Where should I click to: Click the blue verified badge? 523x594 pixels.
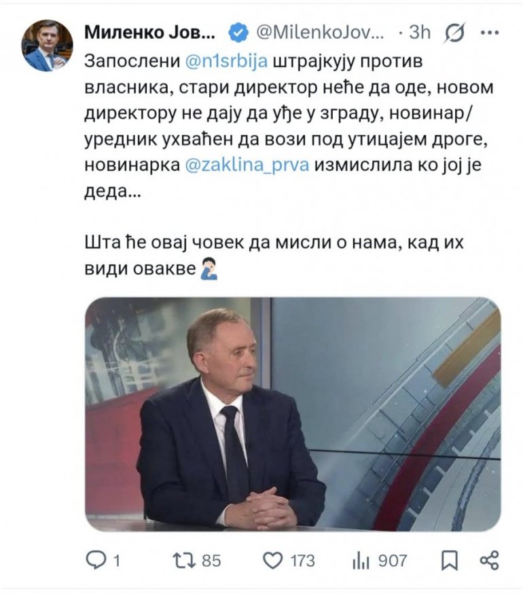coord(236,31)
